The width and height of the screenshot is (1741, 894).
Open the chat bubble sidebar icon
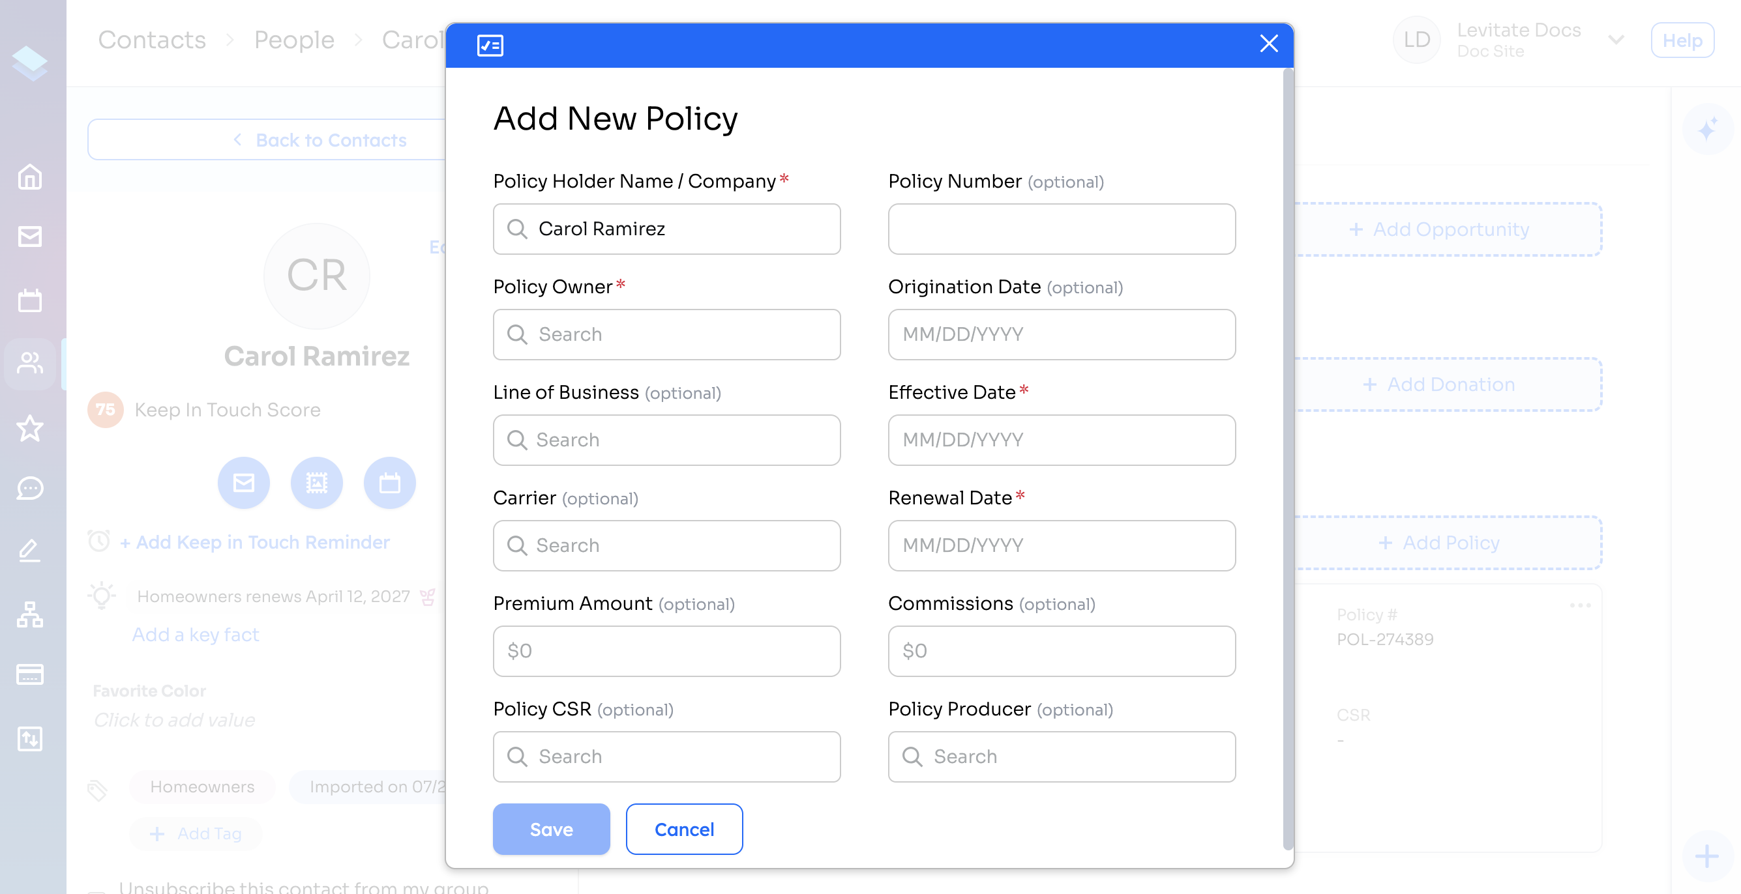pos(30,488)
